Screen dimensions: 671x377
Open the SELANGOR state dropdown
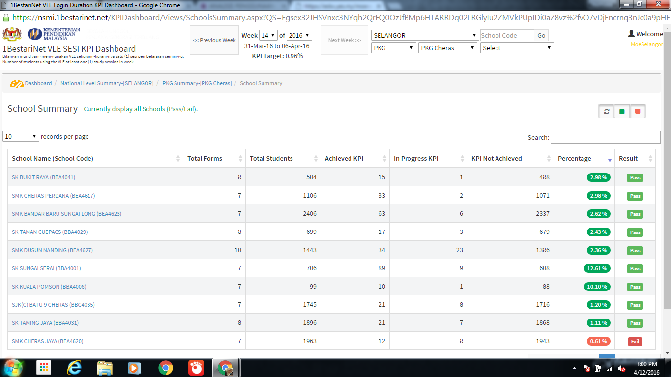[425, 35]
